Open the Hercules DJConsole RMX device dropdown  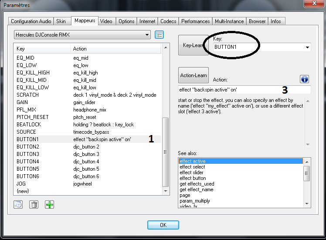point(82,34)
